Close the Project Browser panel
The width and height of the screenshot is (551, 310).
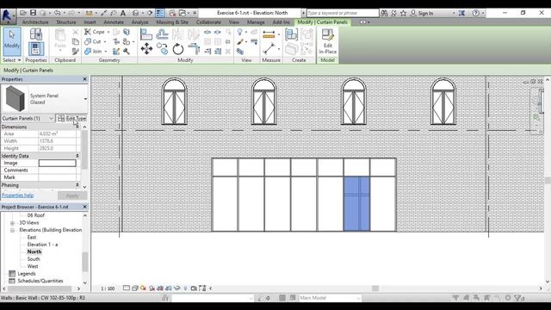tap(84, 207)
